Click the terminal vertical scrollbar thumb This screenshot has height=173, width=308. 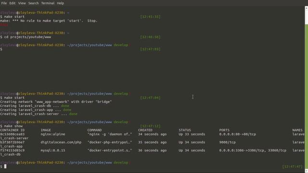(x=306, y=96)
